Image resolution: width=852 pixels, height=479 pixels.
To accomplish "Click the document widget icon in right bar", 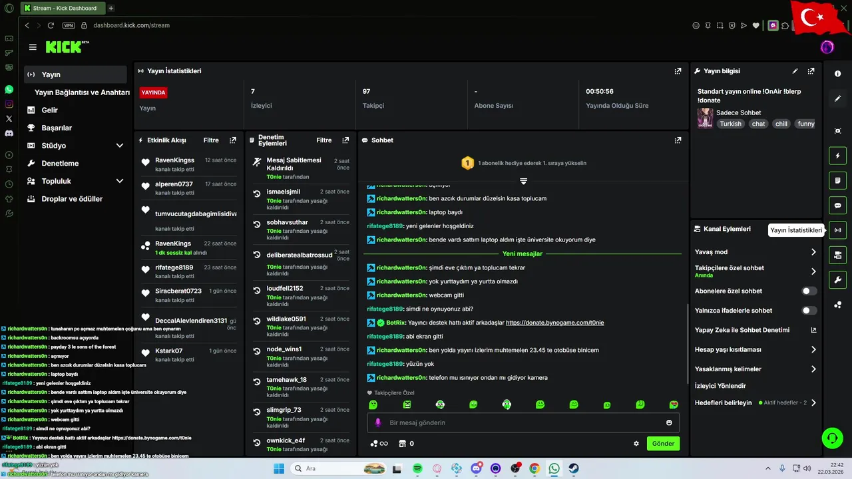I will point(837,180).
